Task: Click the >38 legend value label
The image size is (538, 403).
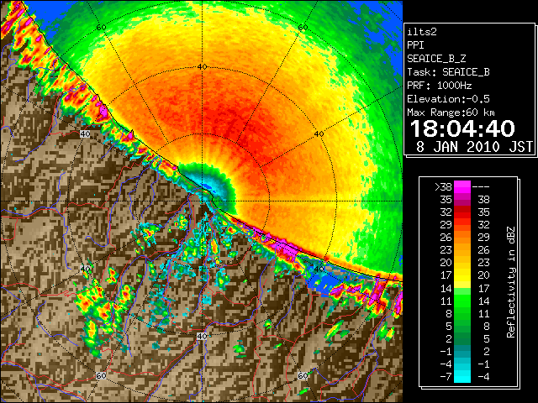Action: (x=443, y=187)
